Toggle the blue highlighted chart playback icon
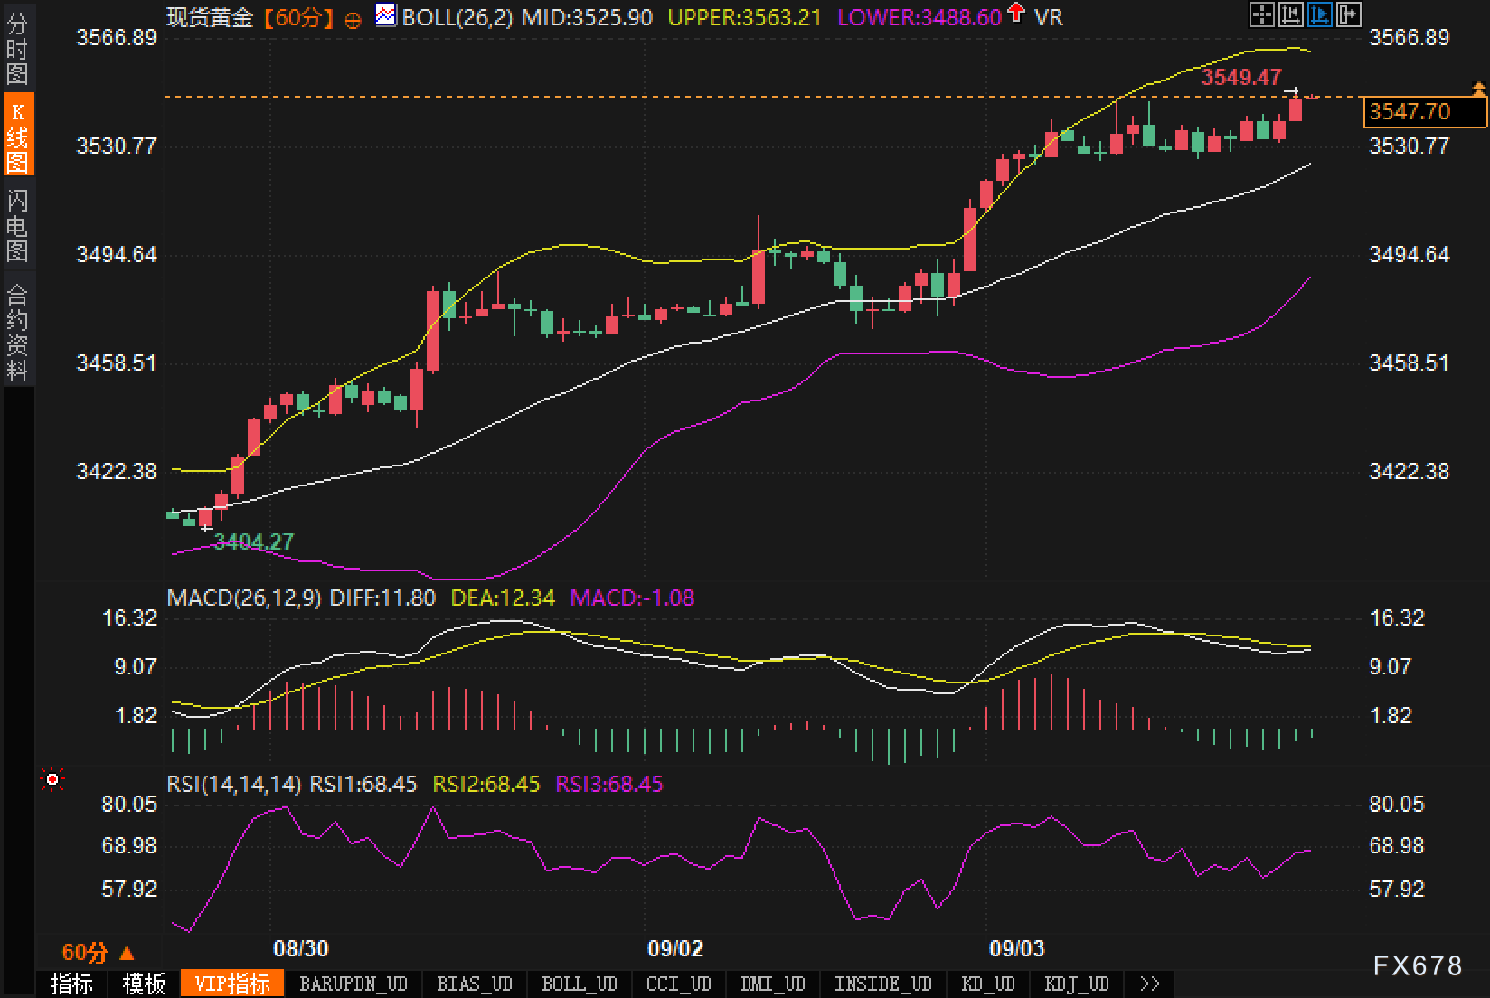1490x998 pixels. [x=1319, y=14]
